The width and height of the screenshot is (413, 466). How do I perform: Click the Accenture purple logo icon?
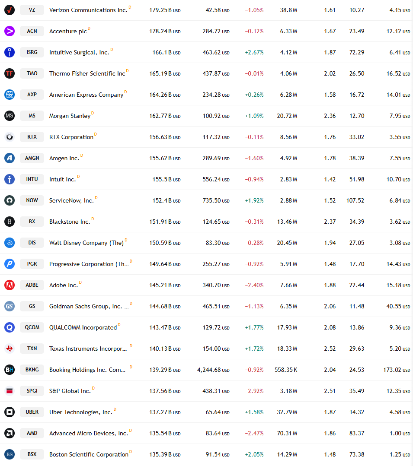(10, 31)
